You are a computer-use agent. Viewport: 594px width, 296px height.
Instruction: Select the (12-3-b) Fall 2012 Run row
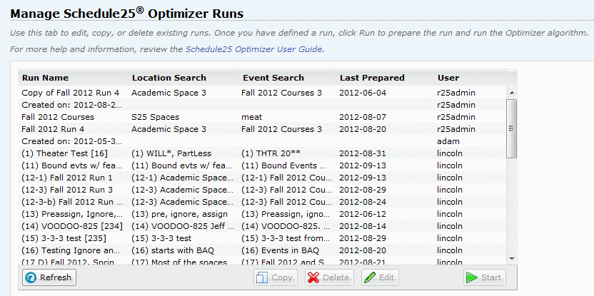[x=262, y=202]
